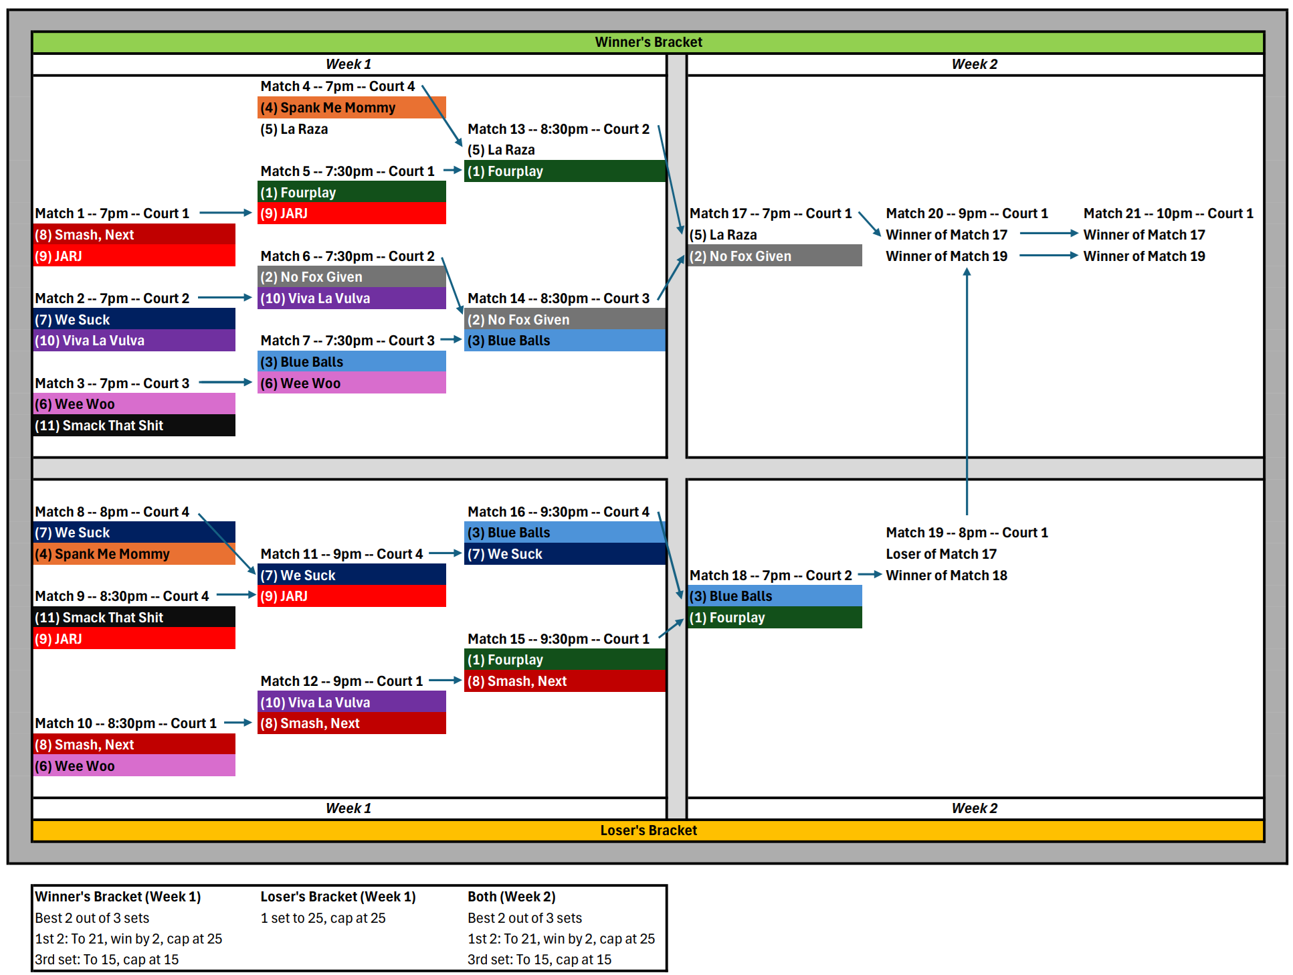Image resolution: width=1293 pixels, height=975 pixels.
Task: Click Week 2 header at top right
Action: [974, 64]
